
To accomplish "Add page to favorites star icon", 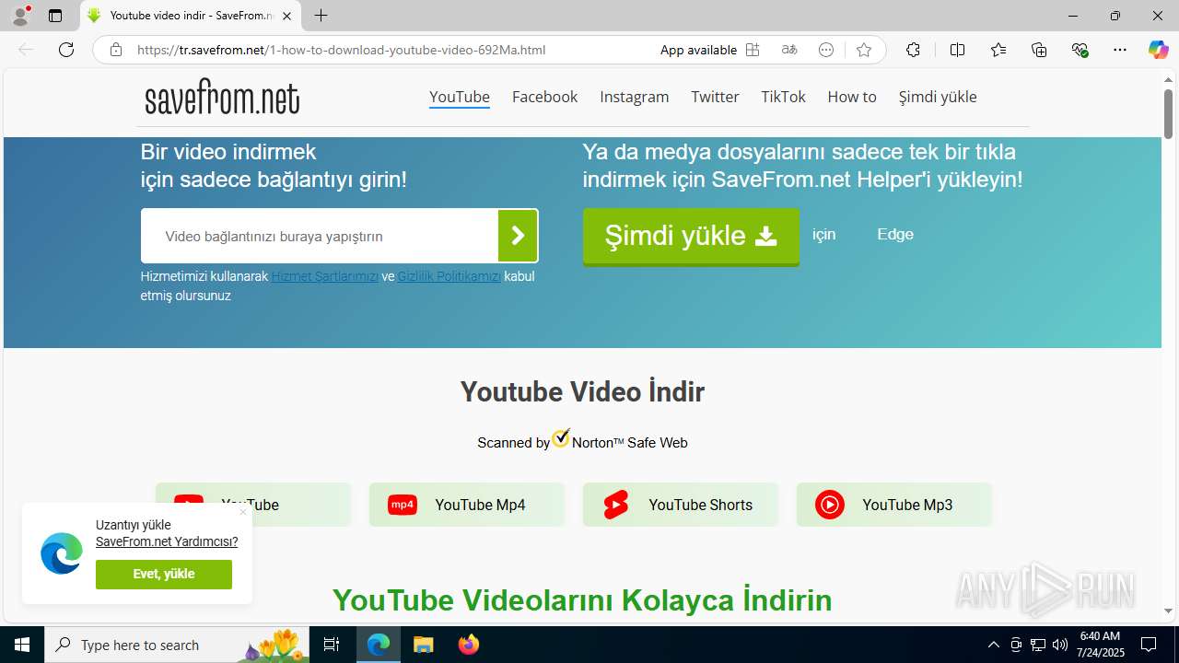I will click(x=863, y=50).
